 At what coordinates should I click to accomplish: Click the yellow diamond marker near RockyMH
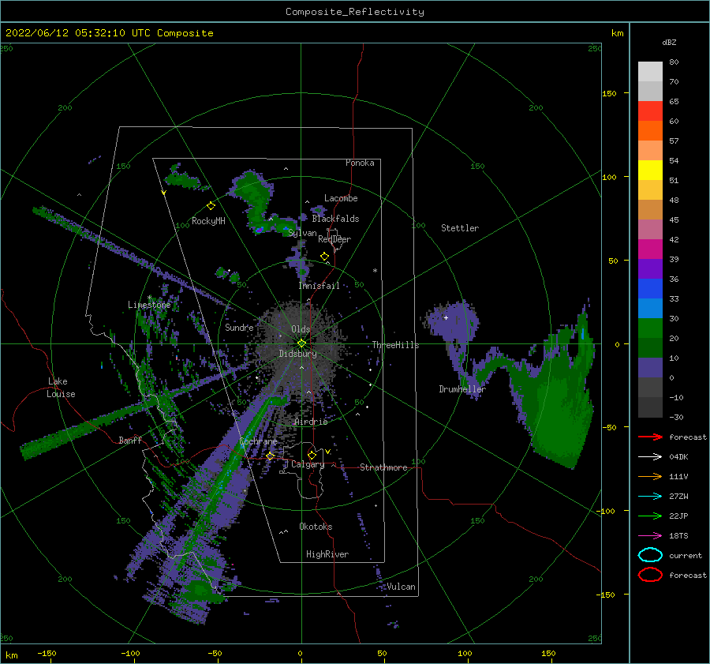click(211, 206)
